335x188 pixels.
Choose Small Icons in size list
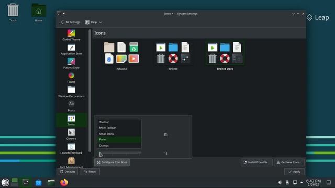pyautogui.click(x=119, y=134)
